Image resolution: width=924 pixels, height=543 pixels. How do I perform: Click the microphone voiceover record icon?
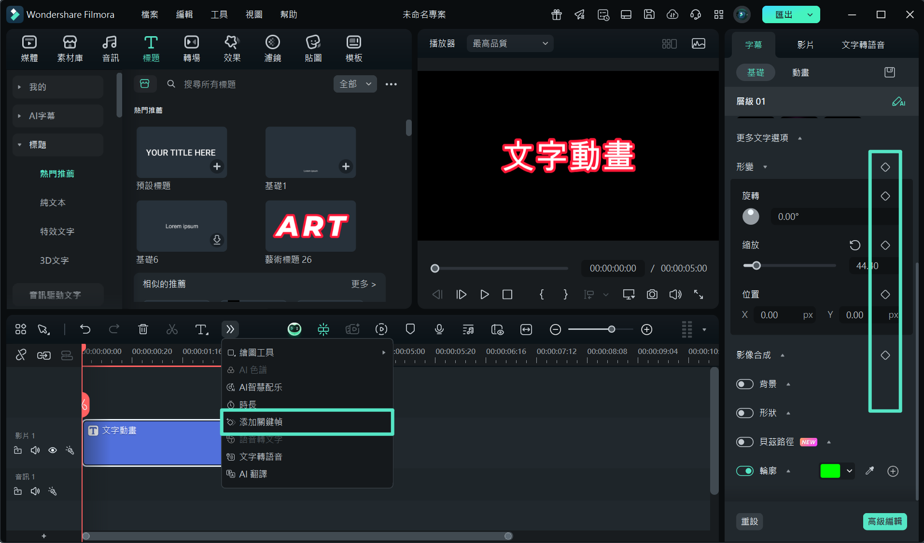tap(439, 329)
